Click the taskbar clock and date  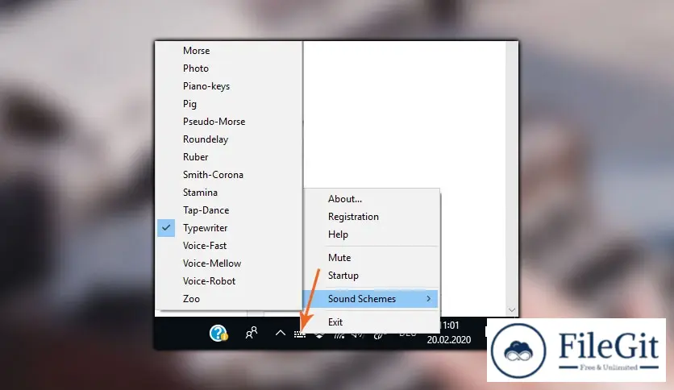[x=449, y=333]
